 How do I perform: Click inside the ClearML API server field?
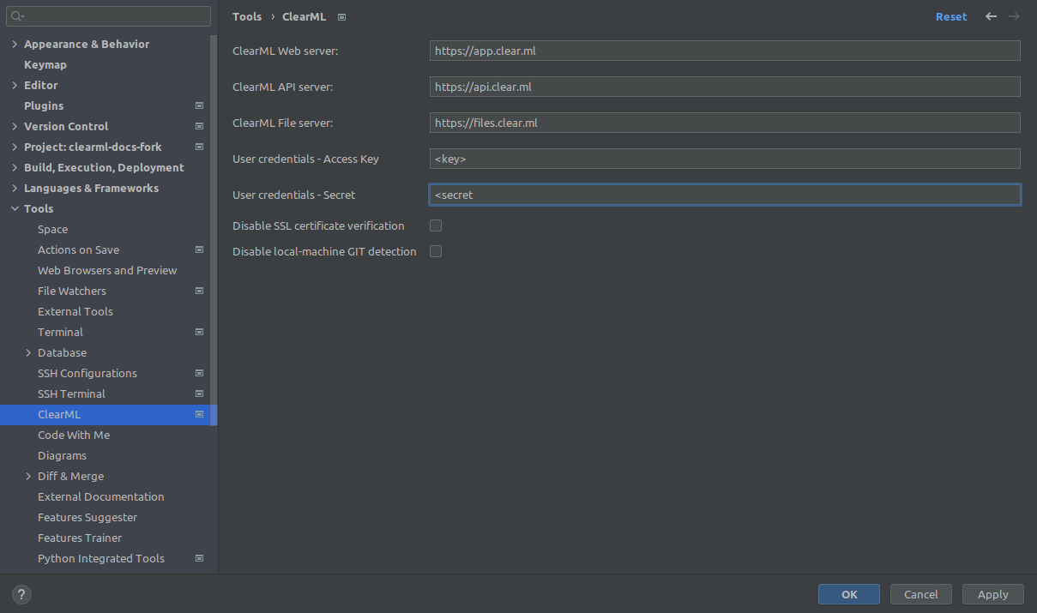pos(725,87)
